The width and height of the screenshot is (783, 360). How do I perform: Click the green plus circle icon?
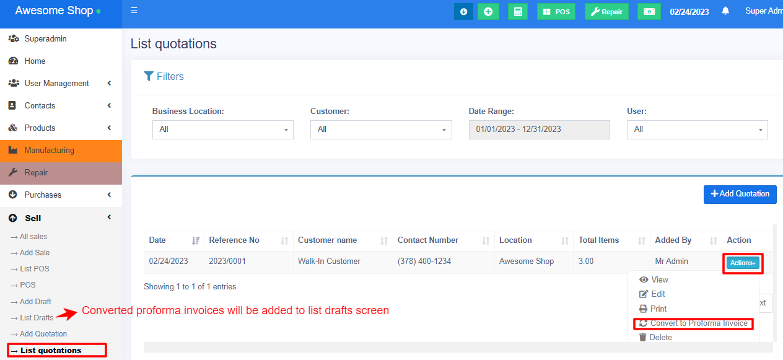click(x=488, y=12)
